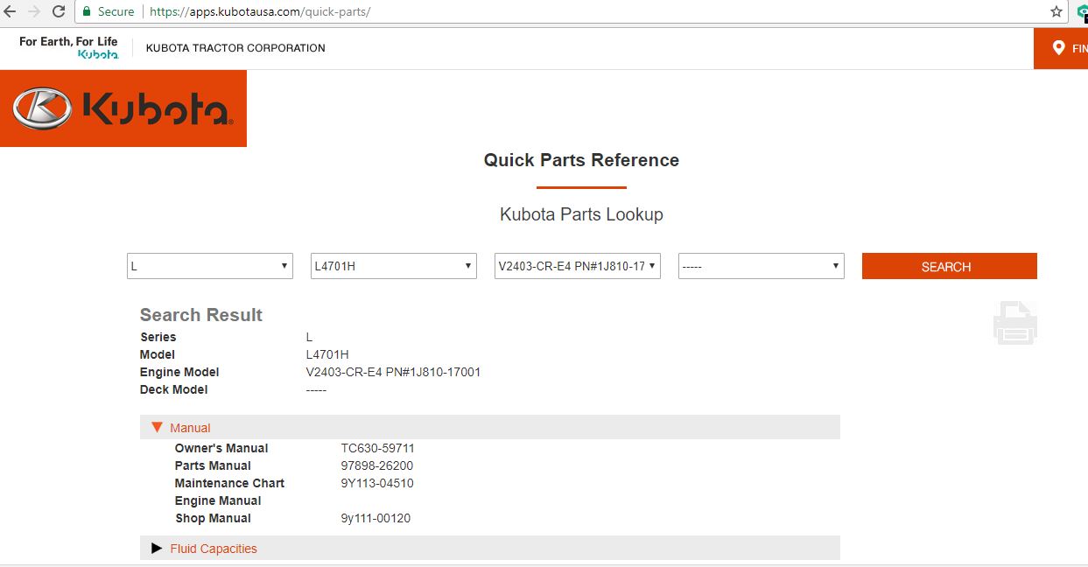Open the Model dropdown showing L4701H

click(394, 266)
